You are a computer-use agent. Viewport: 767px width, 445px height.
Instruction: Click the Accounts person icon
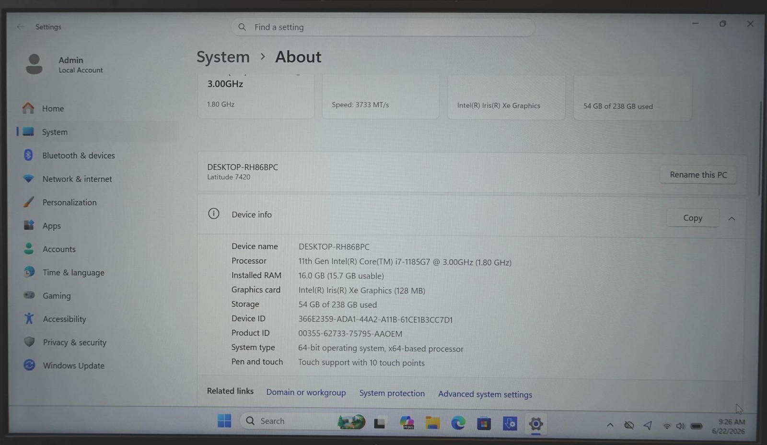point(29,248)
